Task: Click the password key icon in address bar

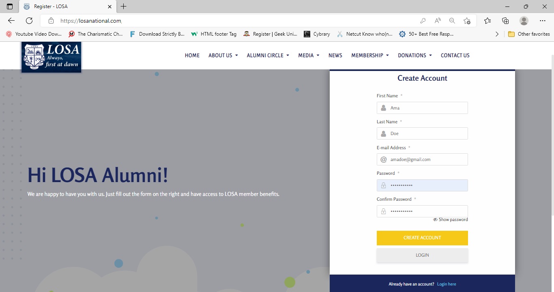Action: pos(423,21)
